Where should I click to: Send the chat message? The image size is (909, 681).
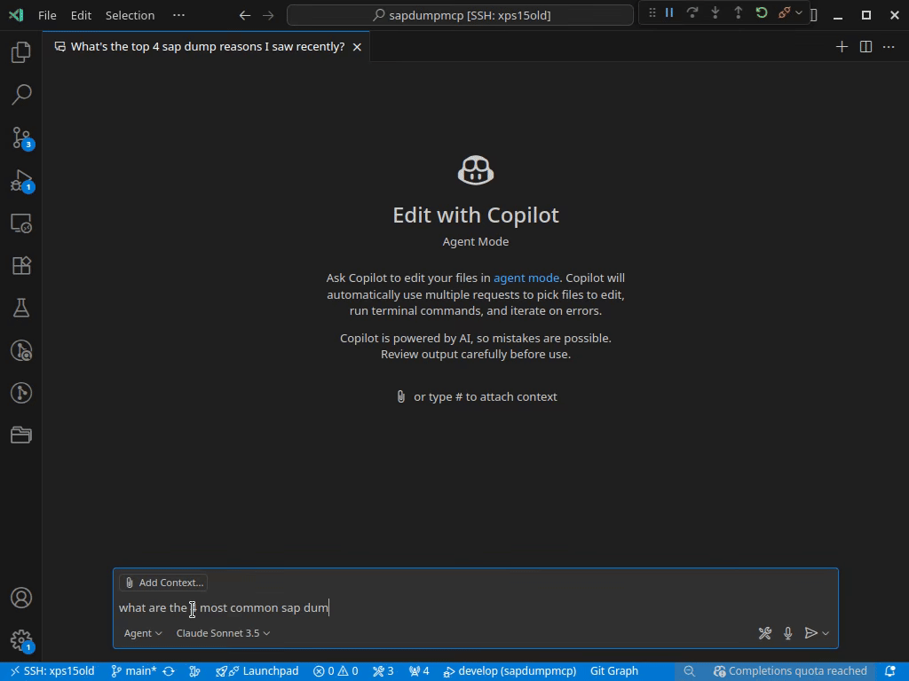(810, 633)
